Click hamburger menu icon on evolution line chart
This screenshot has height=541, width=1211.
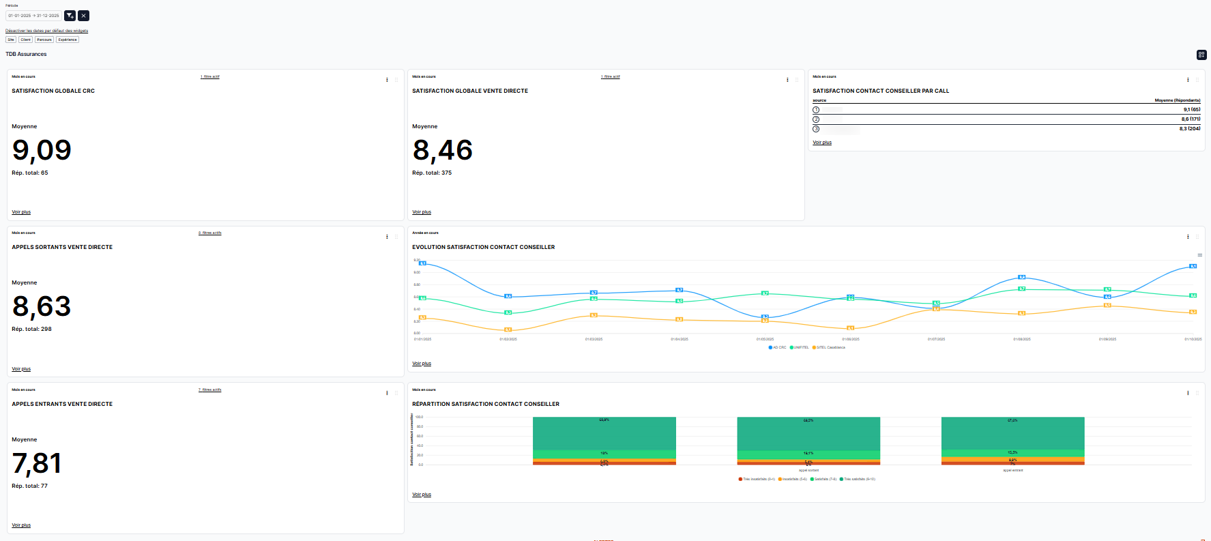click(1199, 255)
